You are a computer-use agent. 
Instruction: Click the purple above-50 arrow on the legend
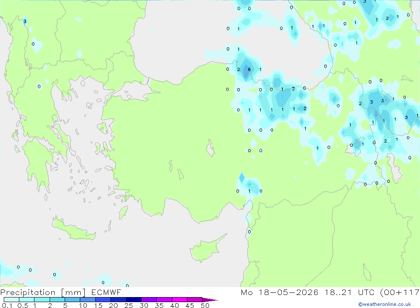pos(210,300)
